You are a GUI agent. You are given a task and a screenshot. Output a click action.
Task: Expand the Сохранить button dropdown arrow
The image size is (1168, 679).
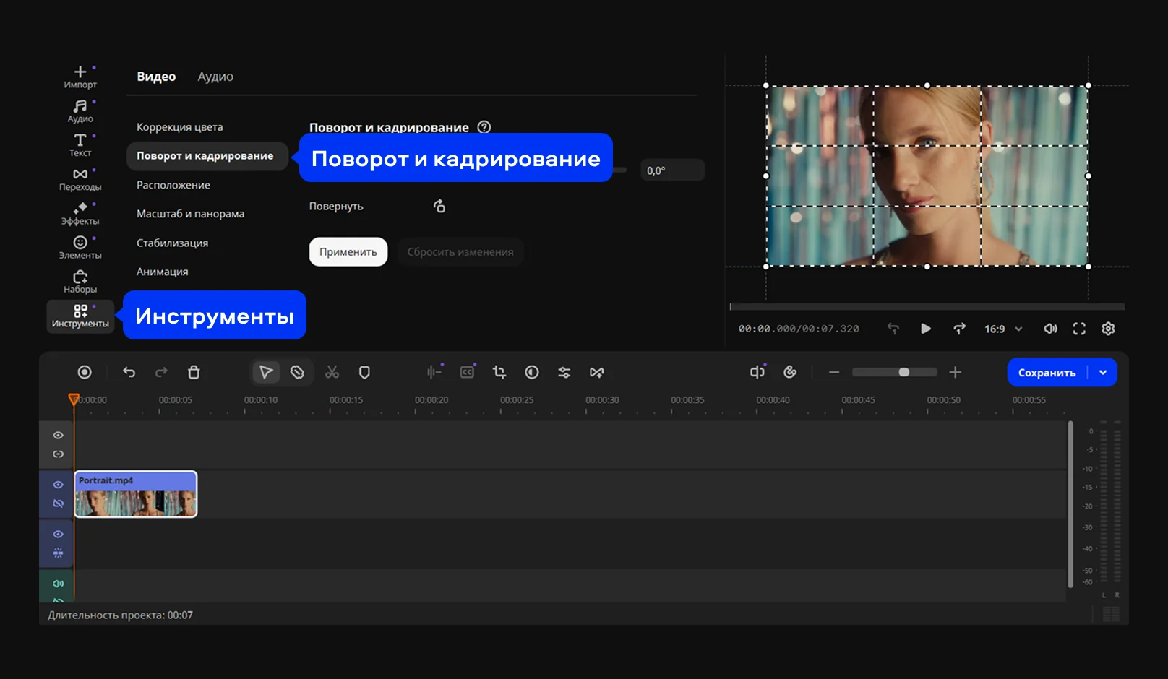(1103, 373)
